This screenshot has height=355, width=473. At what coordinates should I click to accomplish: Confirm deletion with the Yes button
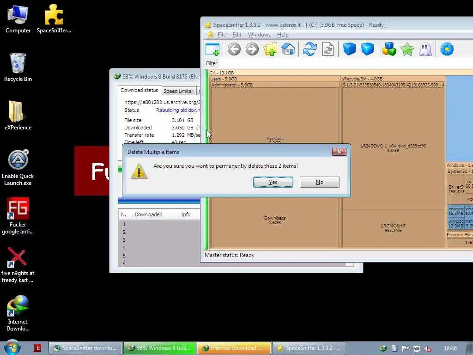tap(273, 182)
